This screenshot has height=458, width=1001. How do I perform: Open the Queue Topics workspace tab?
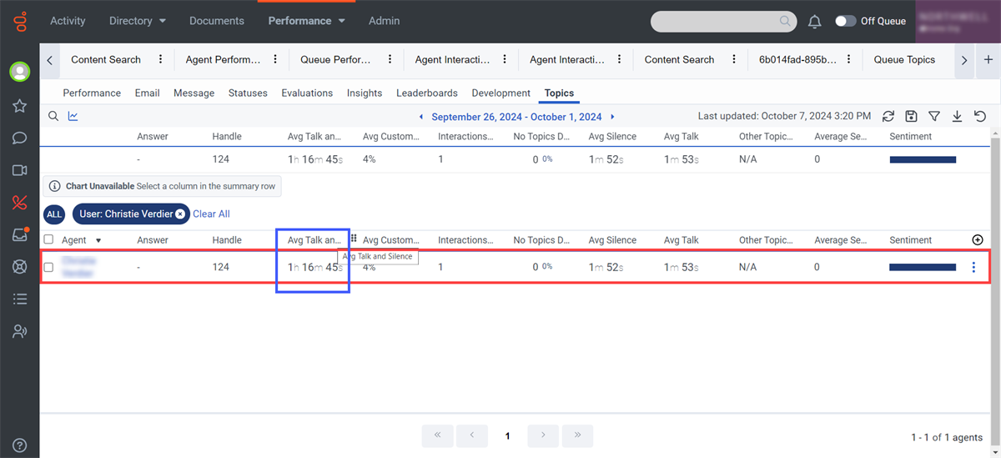[x=904, y=60]
